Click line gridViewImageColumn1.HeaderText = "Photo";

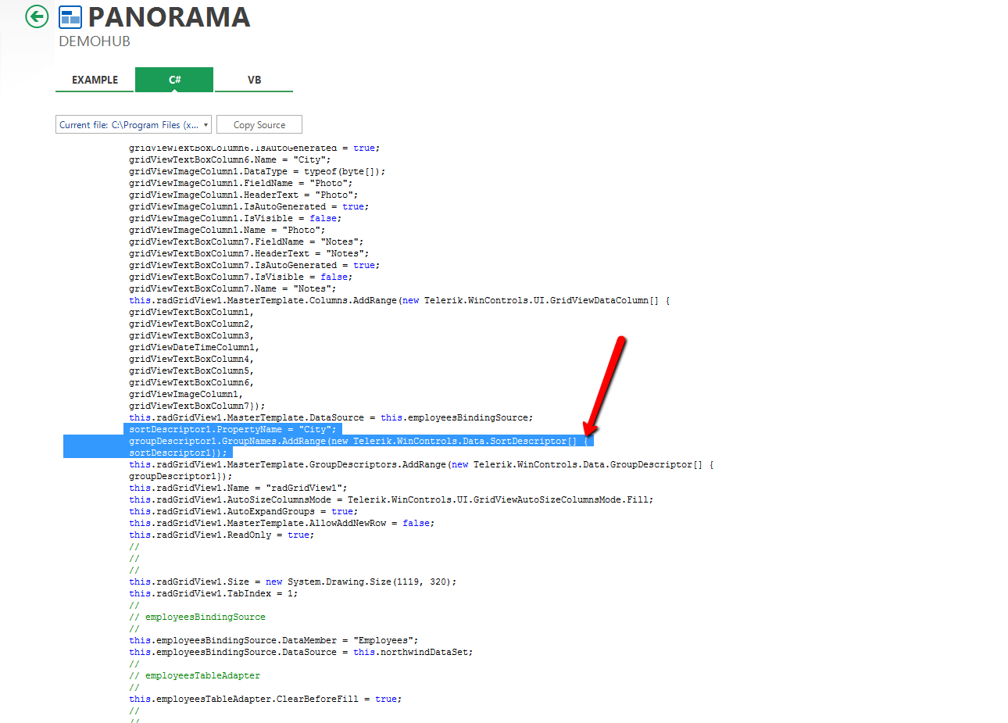click(244, 195)
